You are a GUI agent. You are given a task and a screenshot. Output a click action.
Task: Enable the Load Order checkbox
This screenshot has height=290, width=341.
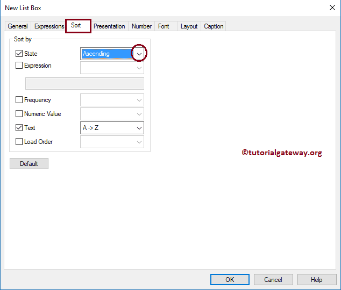19,142
